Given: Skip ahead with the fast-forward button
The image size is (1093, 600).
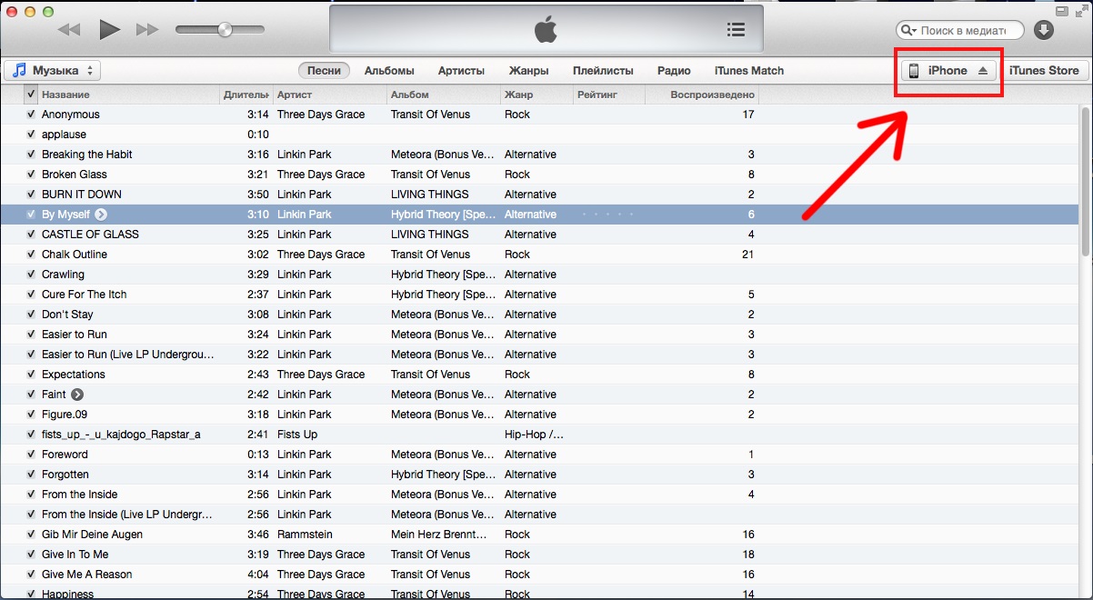Looking at the screenshot, I should (x=147, y=30).
